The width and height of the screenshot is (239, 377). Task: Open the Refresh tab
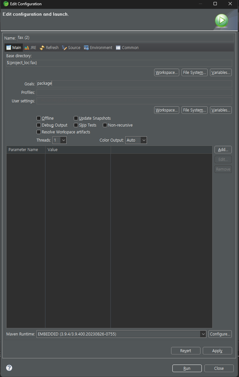[49, 48]
